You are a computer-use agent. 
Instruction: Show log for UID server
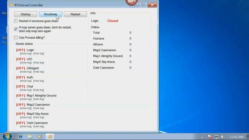(26, 63)
